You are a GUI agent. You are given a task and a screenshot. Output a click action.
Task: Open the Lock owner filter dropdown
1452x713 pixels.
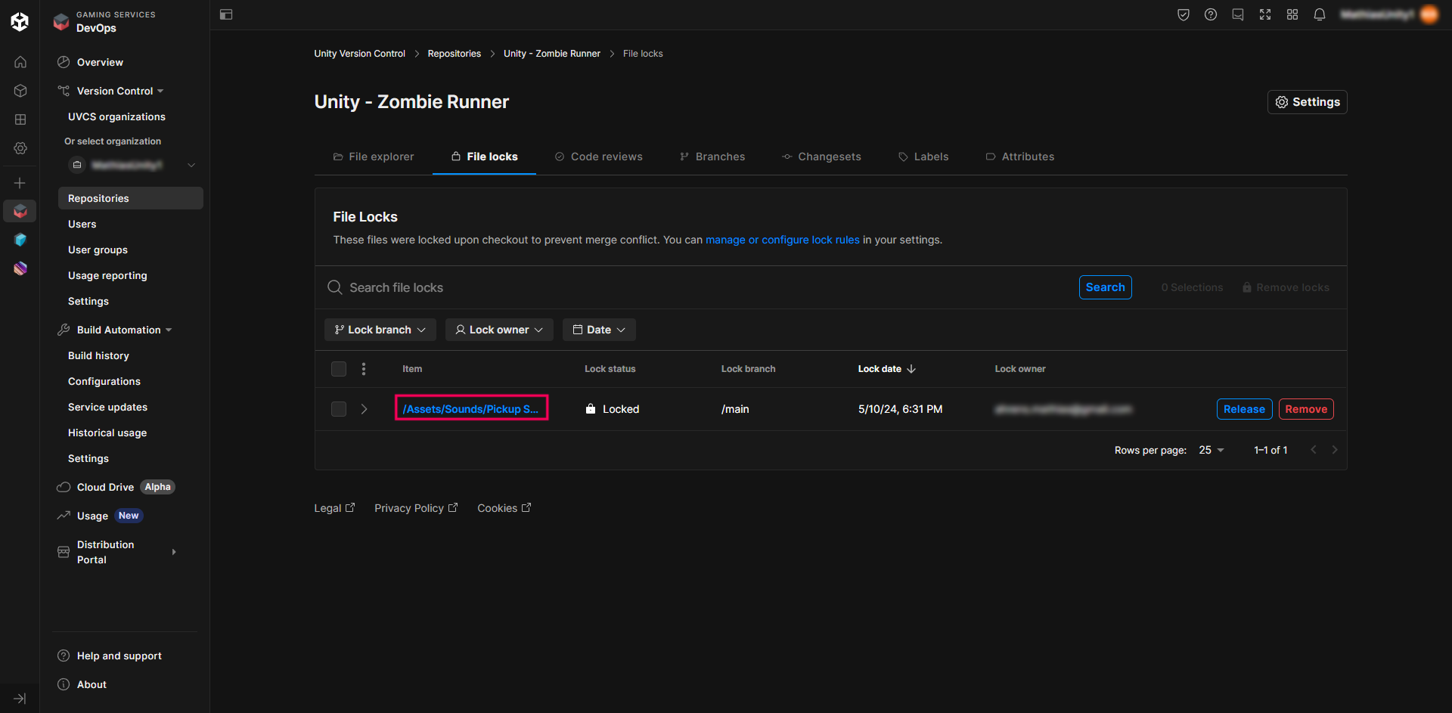coord(499,330)
